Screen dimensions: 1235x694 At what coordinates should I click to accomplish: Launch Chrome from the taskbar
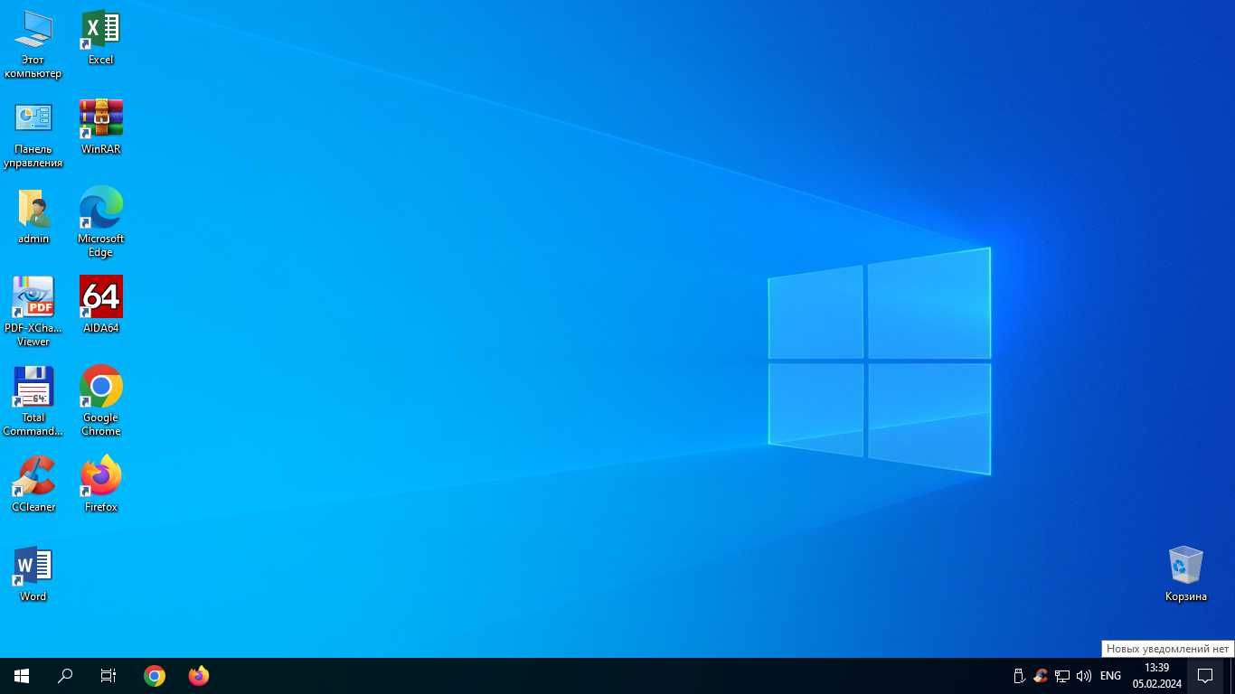pos(155,676)
